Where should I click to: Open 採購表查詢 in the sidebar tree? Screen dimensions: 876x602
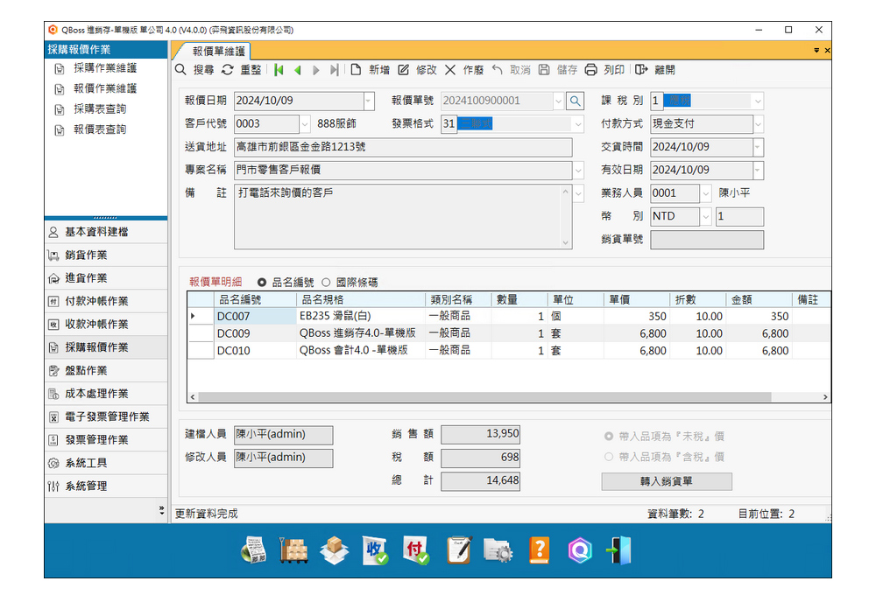click(x=100, y=109)
